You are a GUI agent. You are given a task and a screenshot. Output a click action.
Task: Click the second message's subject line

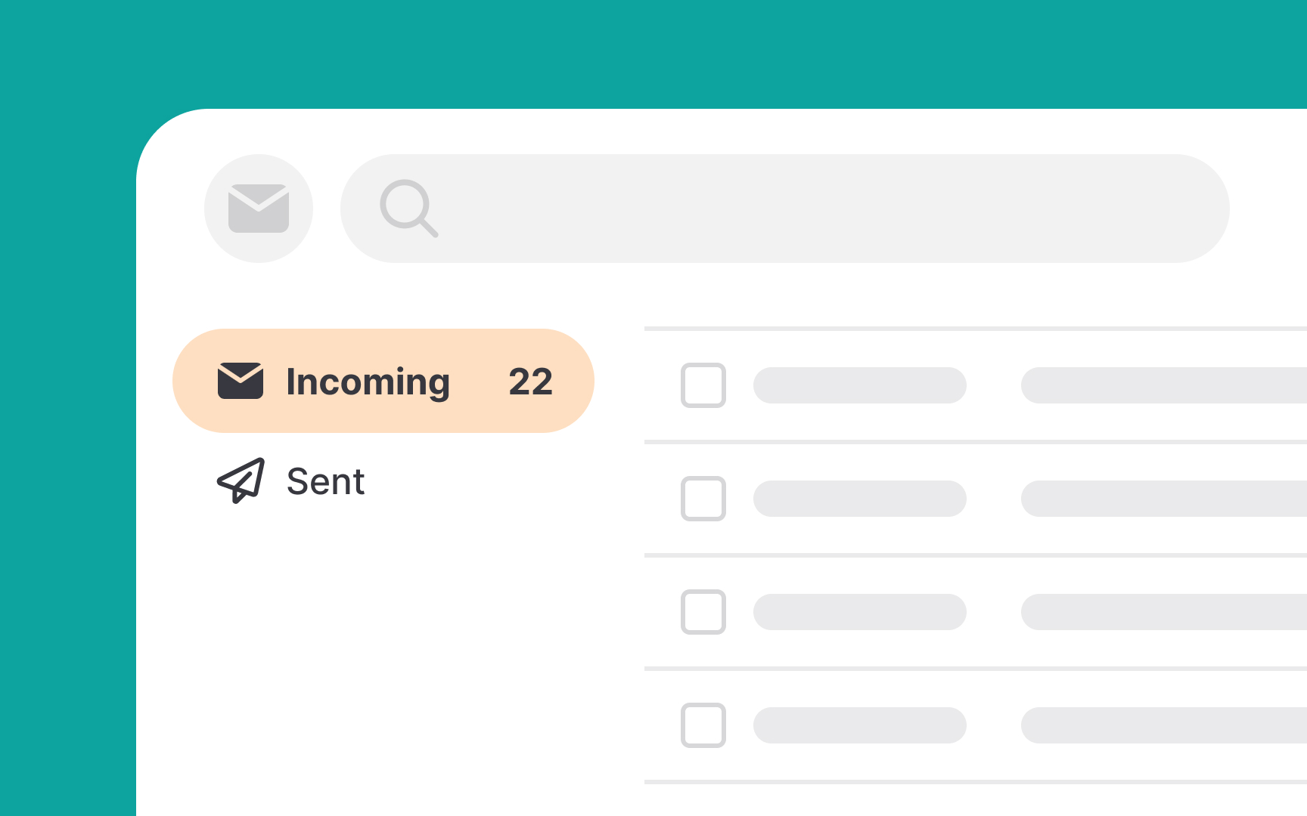(x=1163, y=499)
